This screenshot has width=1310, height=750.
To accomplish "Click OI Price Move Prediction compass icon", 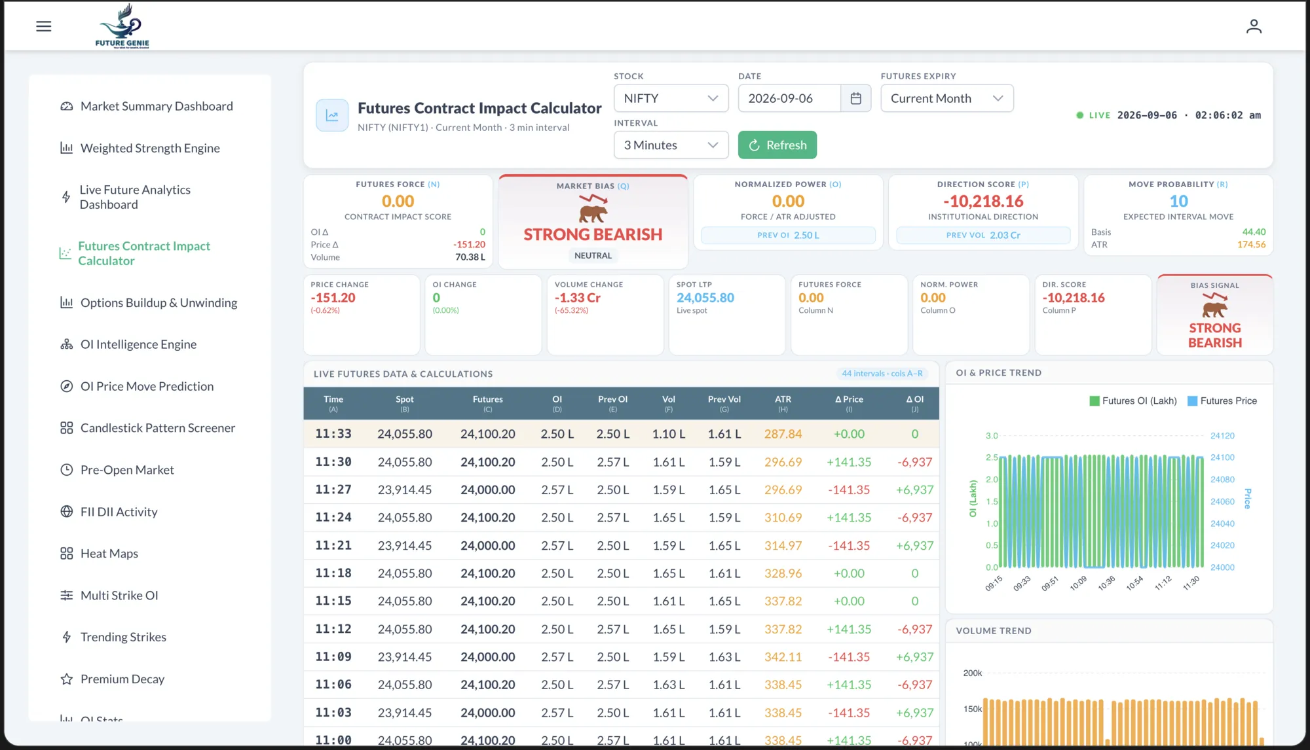I will coord(66,386).
